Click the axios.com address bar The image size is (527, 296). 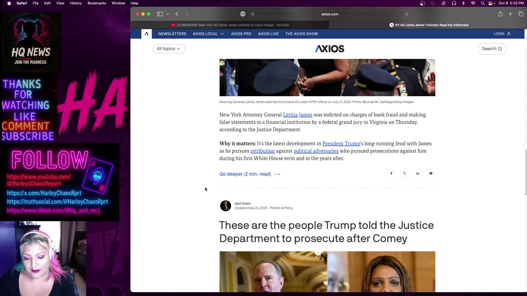point(329,14)
